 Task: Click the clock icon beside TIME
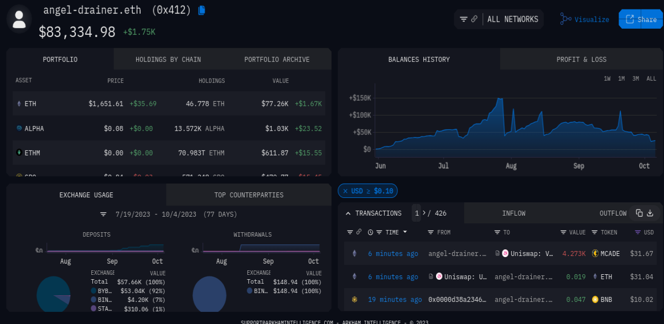point(370,232)
